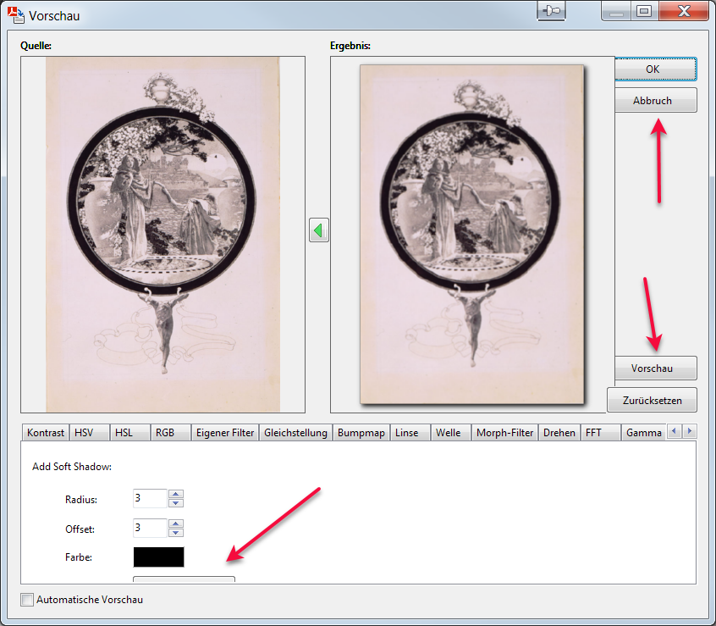This screenshot has height=626, width=716.
Task: Decrease the Radius value with down arrow
Action: (176, 503)
